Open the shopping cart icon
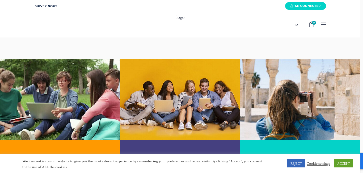The image size is (363, 173). (x=311, y=25)
